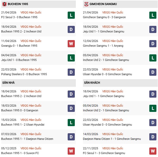Click W badge for FC Seoul 1-3 Gimcheon
The width and height of the screenshot is (158, 157).
pyautogui.click(x=153, y=151)
